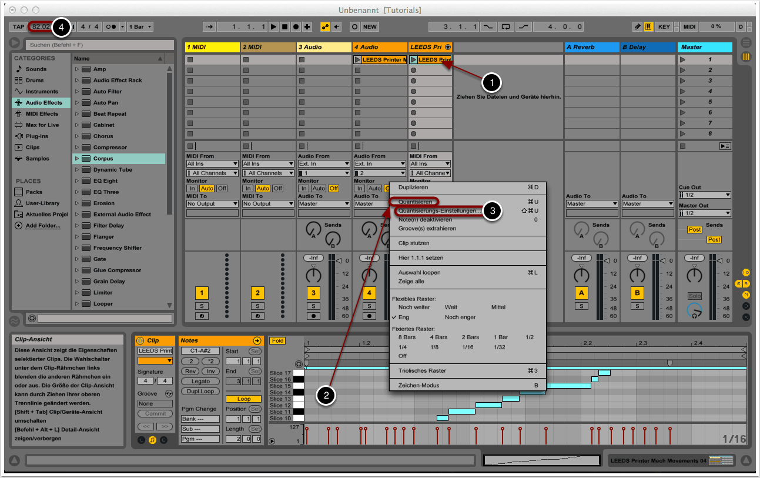Open MIDI To dropdown on 1 MIDI

tap(212, 204)
